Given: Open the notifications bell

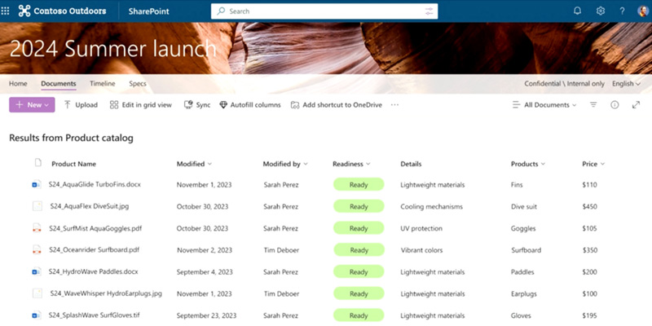Looking at the screenshot, I should point(577,11).
